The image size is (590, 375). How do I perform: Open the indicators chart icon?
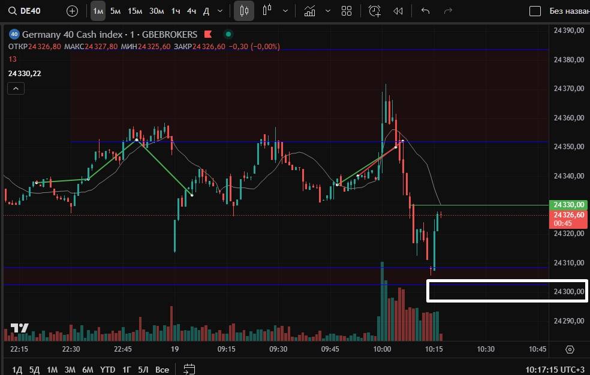(309, 11)
